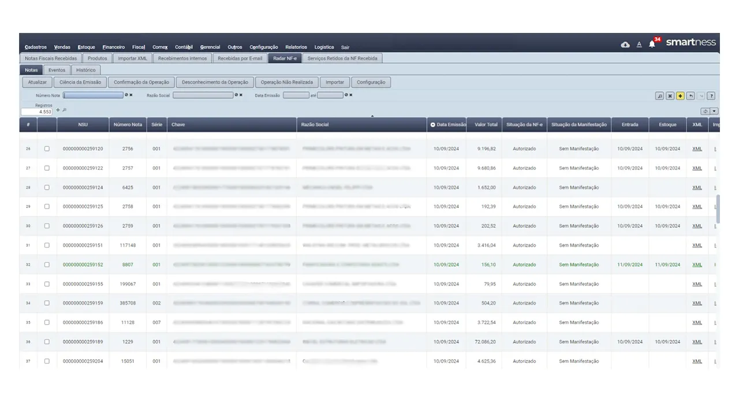The width and height of the screenshot is (739, 416).
Task: Switch to Importar XML tab
Action: tap(132, 58)
